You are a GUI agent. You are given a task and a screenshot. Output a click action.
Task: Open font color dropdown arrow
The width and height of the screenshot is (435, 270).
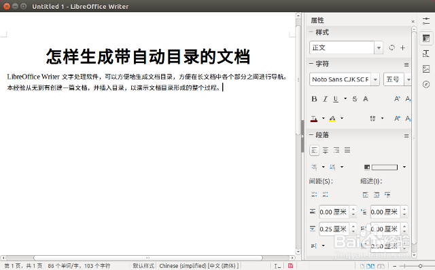pos(324,119)
